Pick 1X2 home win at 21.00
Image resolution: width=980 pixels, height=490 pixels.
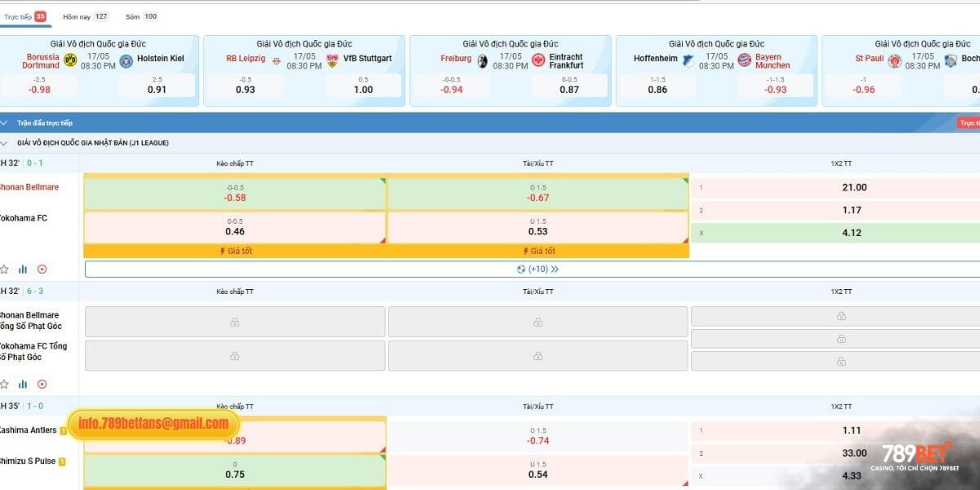pos(835,187)
